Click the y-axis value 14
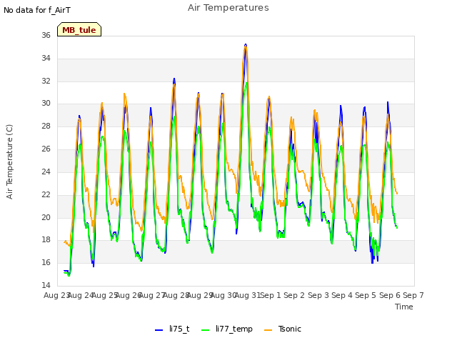The height and width of the screenshot is (343, 457). 46,285
